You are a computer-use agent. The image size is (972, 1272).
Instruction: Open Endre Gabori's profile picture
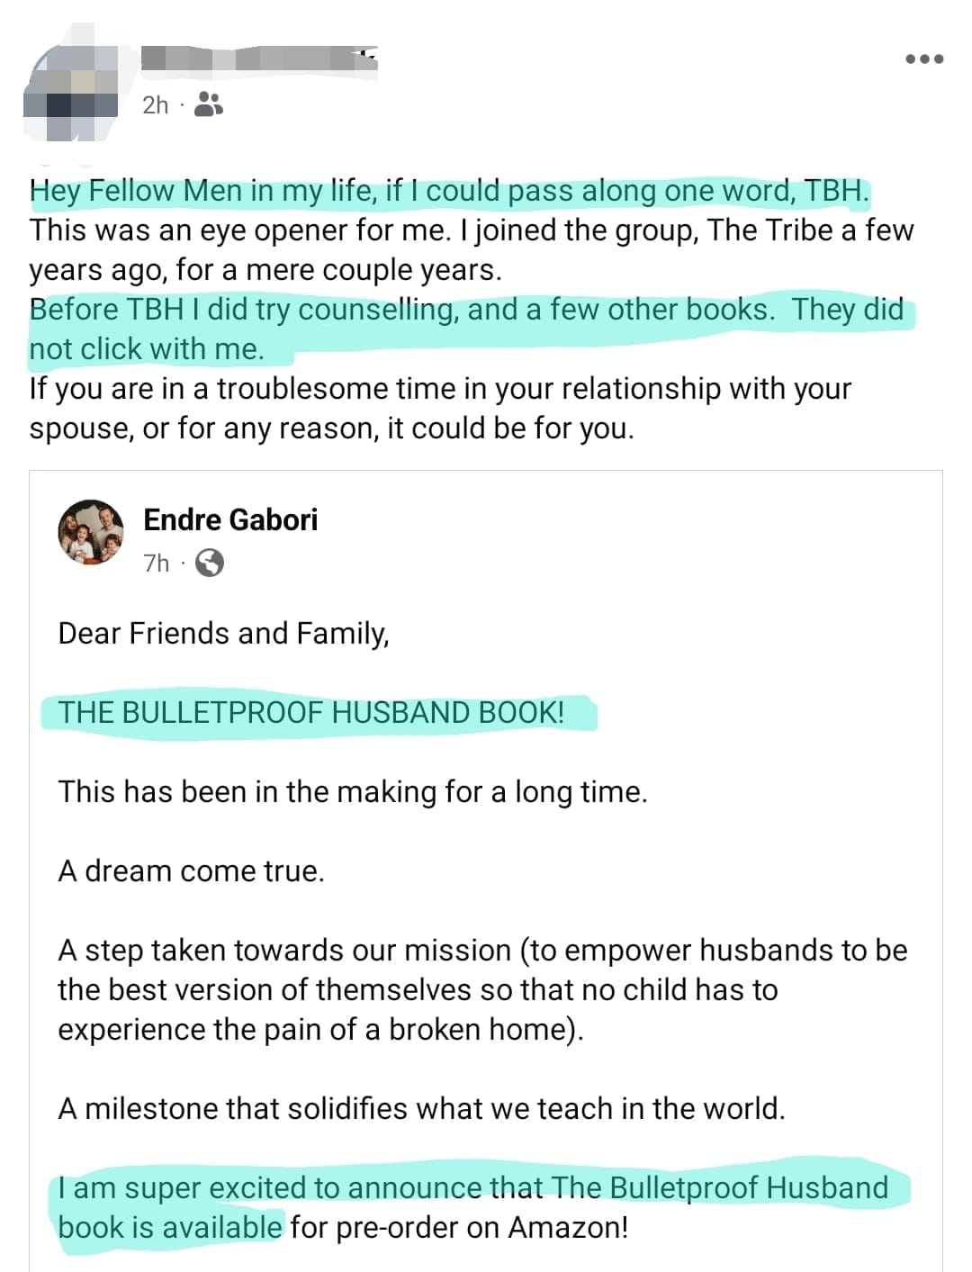(x=91, y=533)
